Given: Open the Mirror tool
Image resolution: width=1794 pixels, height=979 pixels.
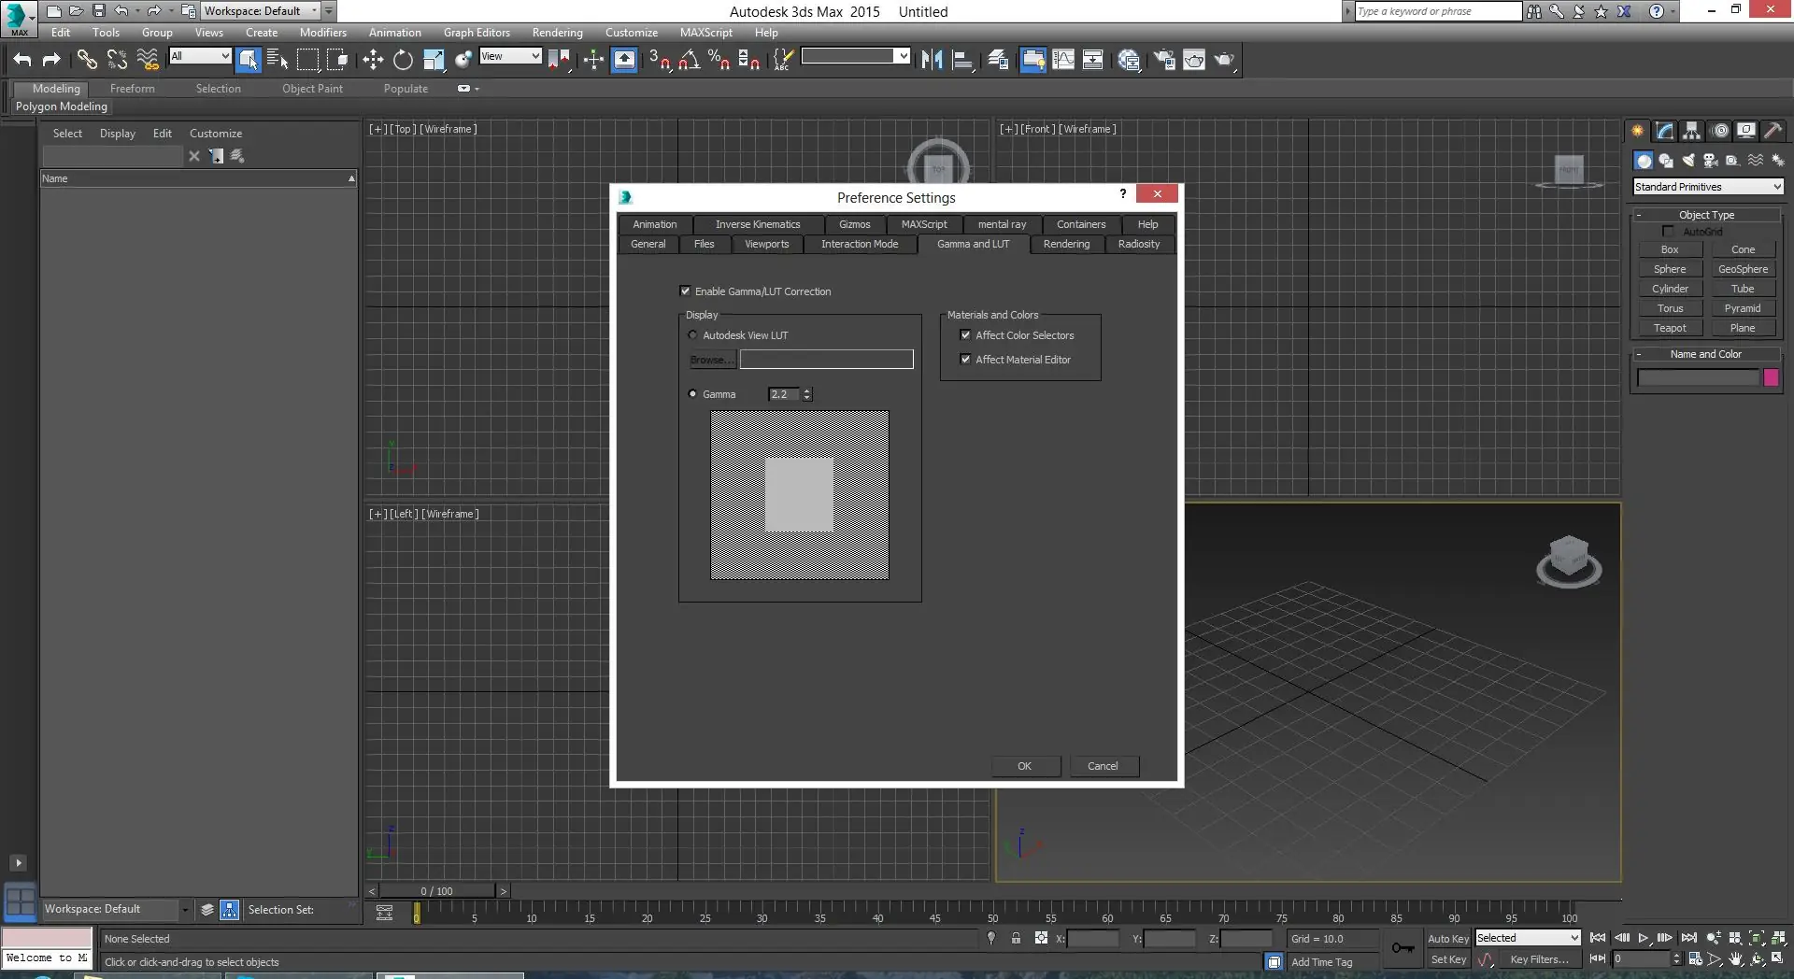Looking at the screenshot, I should point(932,60).
